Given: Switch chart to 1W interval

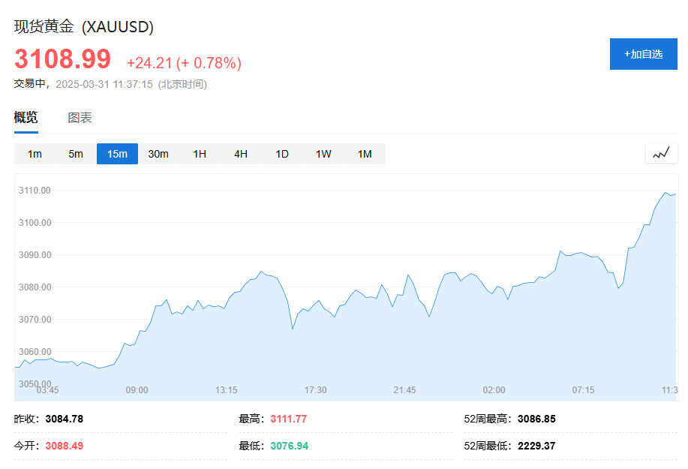Looking at the screenshot, I should 323,154.
